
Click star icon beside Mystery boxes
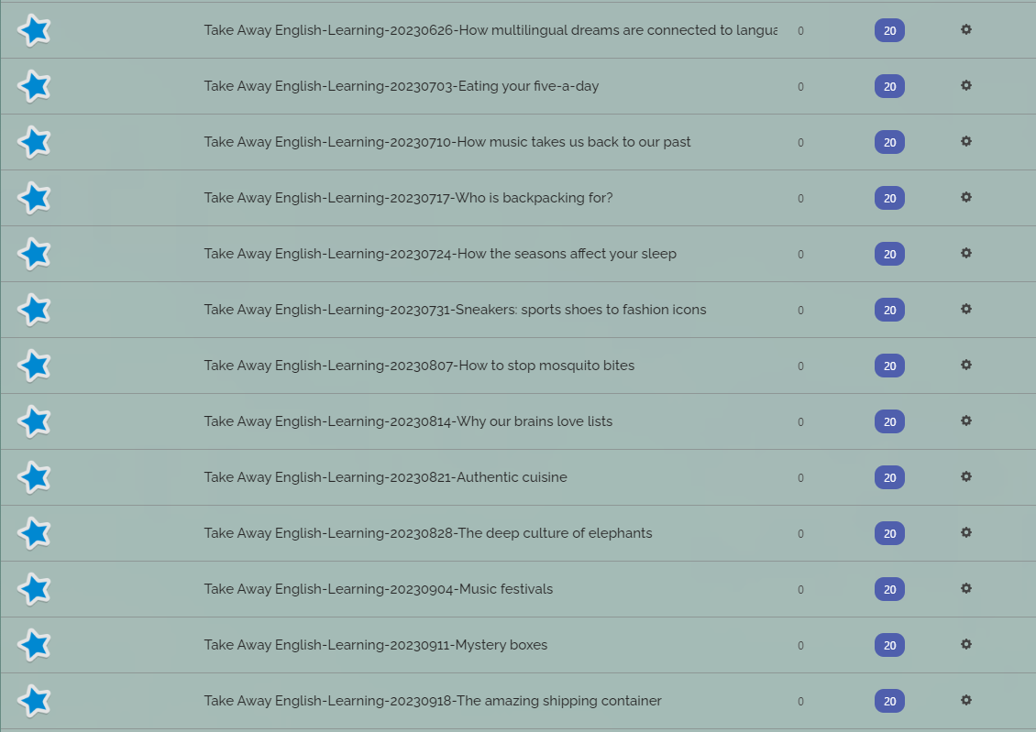(34, 645)
